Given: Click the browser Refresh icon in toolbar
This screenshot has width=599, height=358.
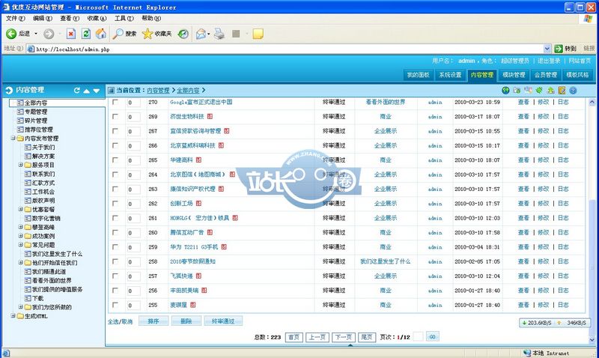Looking at the screenshot, I should pyautogui.click(x=86, y=34).
